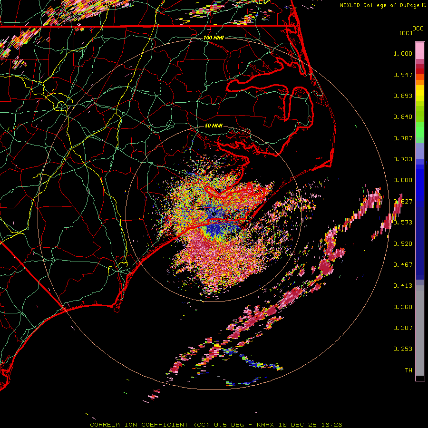Viewport: 428px width, 428px height.
Task: Click the 0.573 scale value
Action: 403,223
